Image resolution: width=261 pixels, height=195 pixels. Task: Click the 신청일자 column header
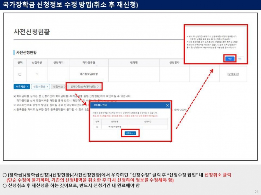click(x=174, y=63)
